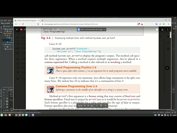Click the 22:07 clock in the taskbar
This screenshot has height=133, width=177.
(175, 115)
